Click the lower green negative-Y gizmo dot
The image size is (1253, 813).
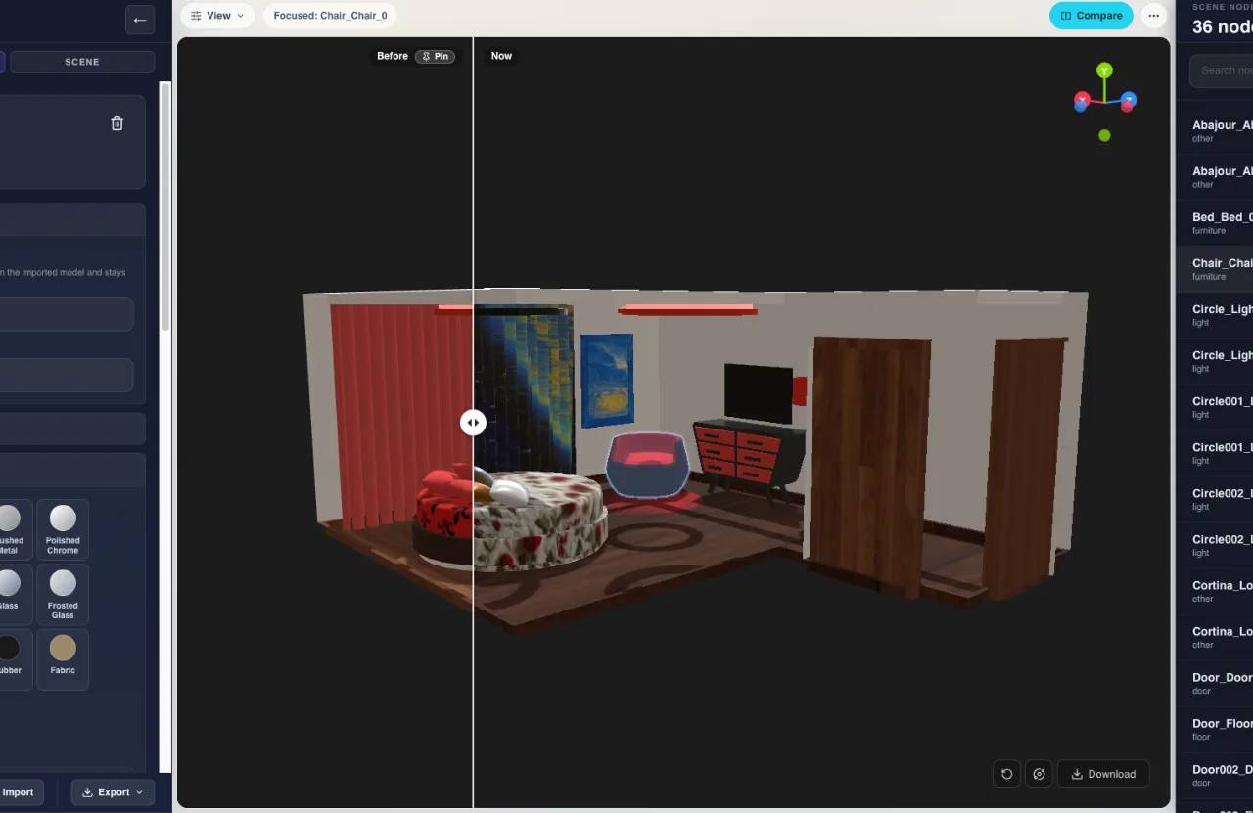(x=1104, y=136)
